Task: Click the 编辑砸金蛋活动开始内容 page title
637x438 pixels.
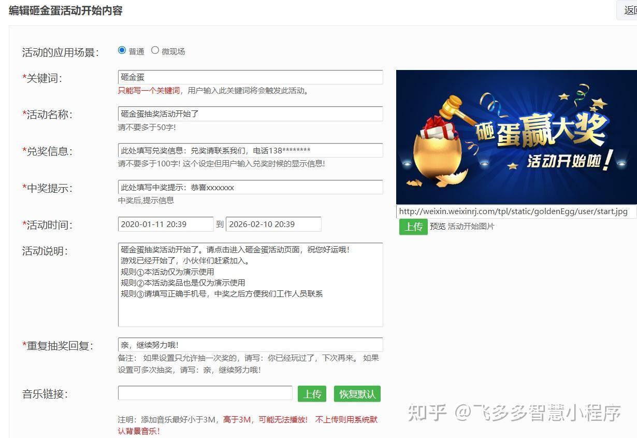Action: click(66, 10)
